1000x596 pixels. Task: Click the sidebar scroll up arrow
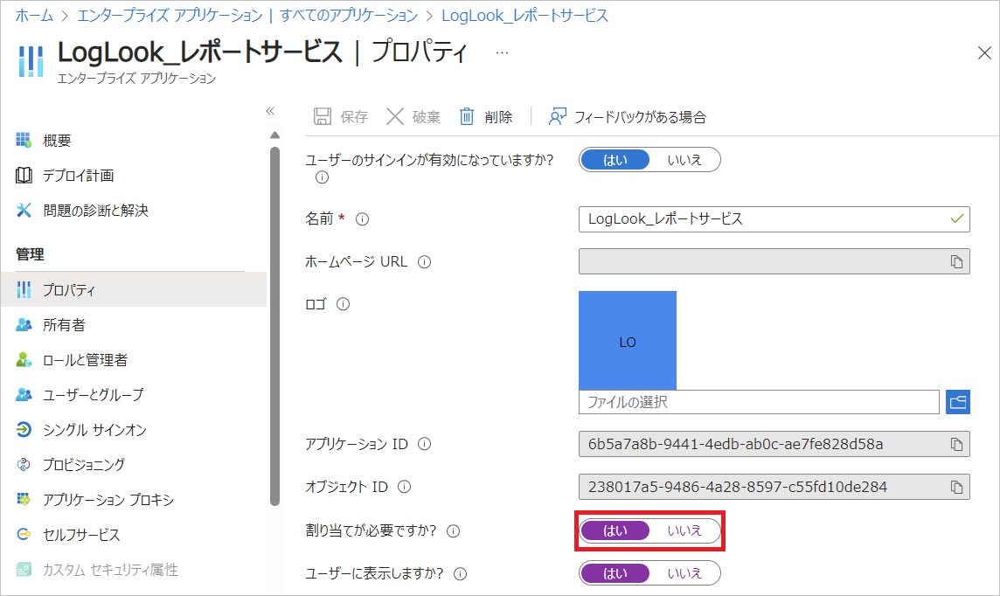pyautogui.click(x=274, y=135)
